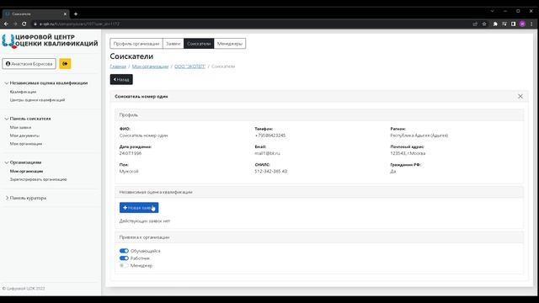The image size is (539, 303).
Task: Click the phone number under Телефон
Action: tap(270, 136)
